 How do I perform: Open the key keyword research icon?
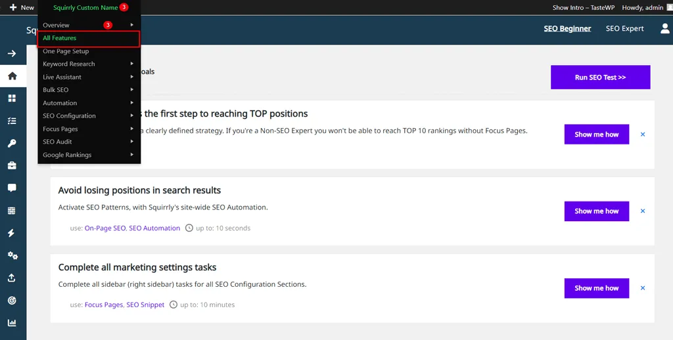[12, 143]
